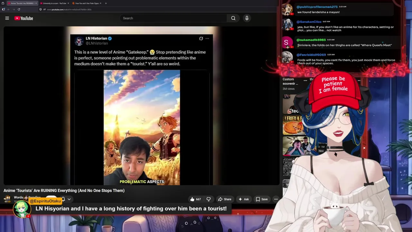Screen dimensions: 412x232
Task: Open the 'I FRIED A P' pizza video thumbnail
Action: coord(293,125)
